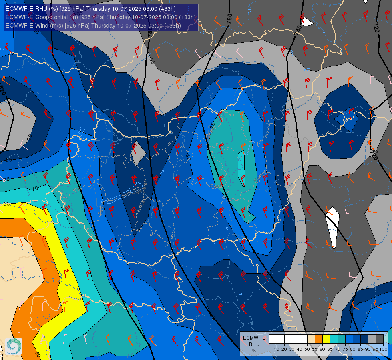Pick the medium blue 80–85 legend swatch
The image size is (392, 360).
coord(357,339)
